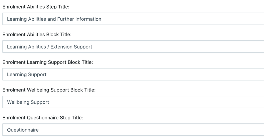The height and width of the screenshot is (140, 267).
Task: Click the 'Enrolment Wellbeing Support Block Title:' label
Action: 49,90
